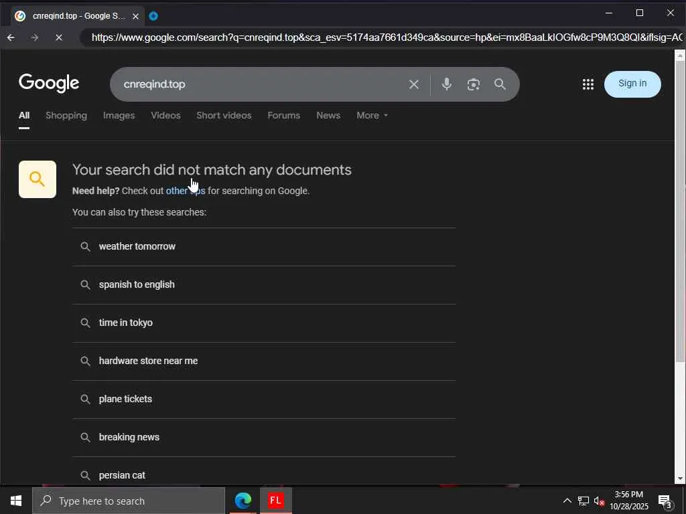Switch to the Short videos tab
The height and width of the screenshot is (514, 686).
[x=224, y=115]
